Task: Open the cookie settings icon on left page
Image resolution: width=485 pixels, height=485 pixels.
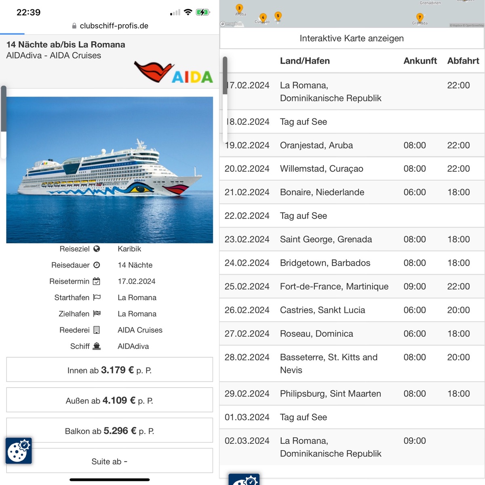Action: pos(19,451)
